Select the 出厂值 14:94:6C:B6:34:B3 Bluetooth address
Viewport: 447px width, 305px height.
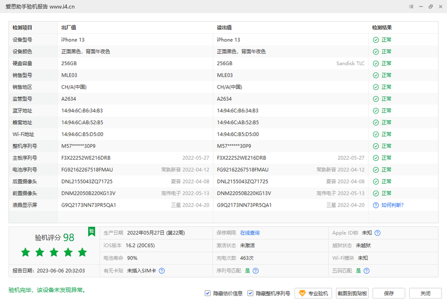point(82,111)
